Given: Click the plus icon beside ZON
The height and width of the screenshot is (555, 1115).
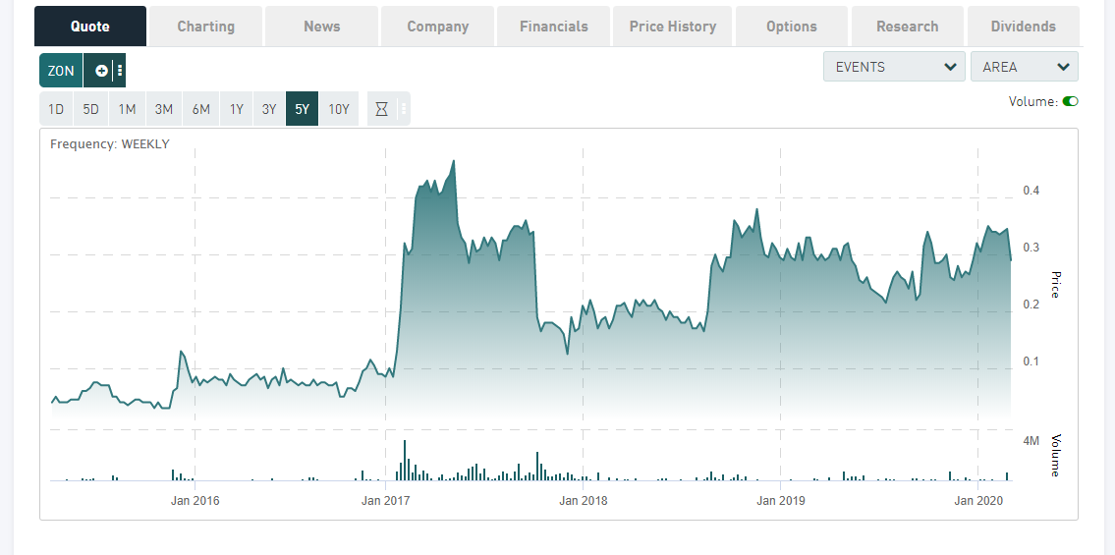Looking at the screenshot, I should pos(101,71).
